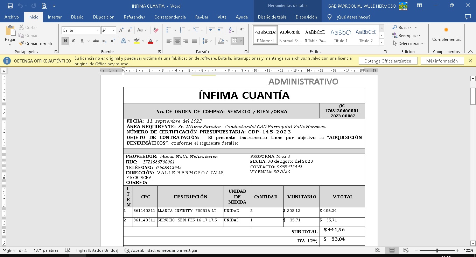Click the Obtenga Office auténtico button
This screenshot has height=257, width=476.
388,61
